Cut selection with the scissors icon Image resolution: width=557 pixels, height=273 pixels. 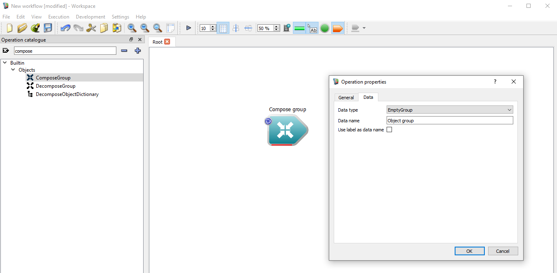[91, 28]
